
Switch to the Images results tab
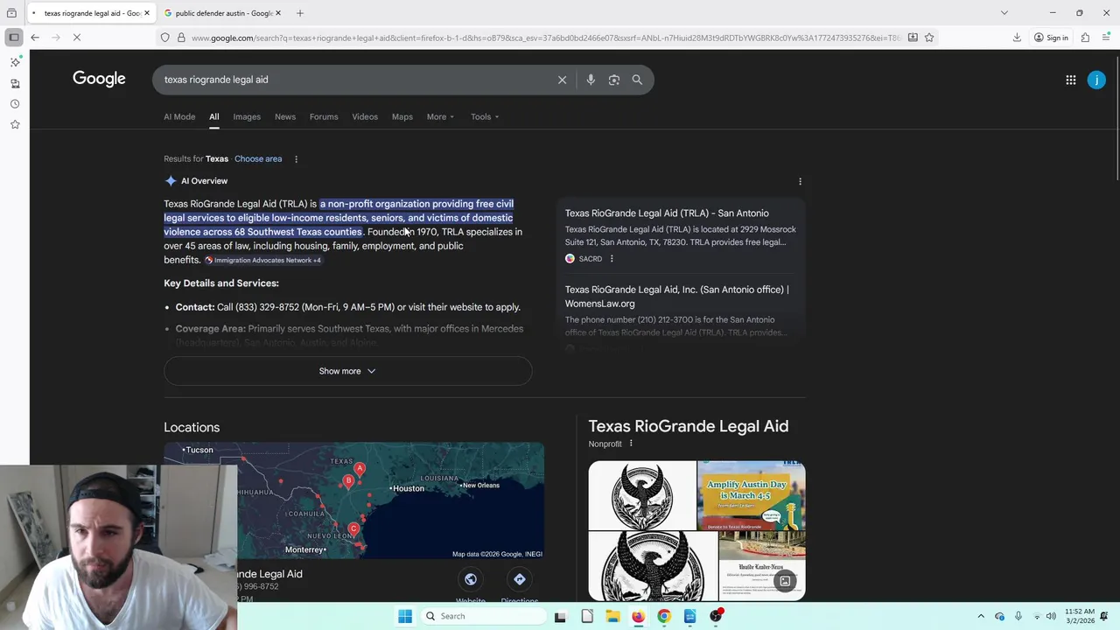coord(247,116)
